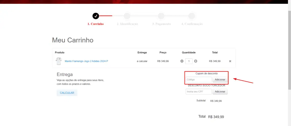Image resolution: width=291 pixels, height=126 pixels.
Task: Add coupon via Adicionar next to Código
Action: pos(220,79)
